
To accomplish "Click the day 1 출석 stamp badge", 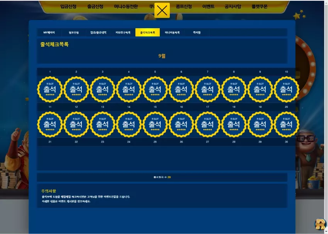I will 50,89.
